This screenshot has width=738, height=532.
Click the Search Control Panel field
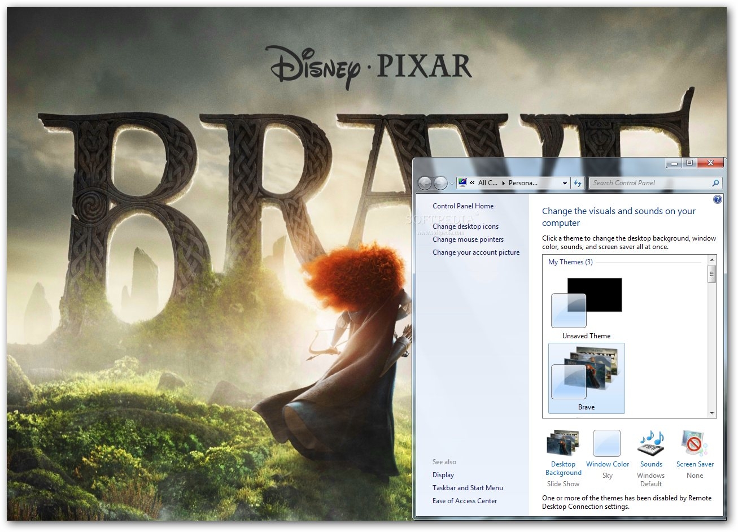point(655,183)
